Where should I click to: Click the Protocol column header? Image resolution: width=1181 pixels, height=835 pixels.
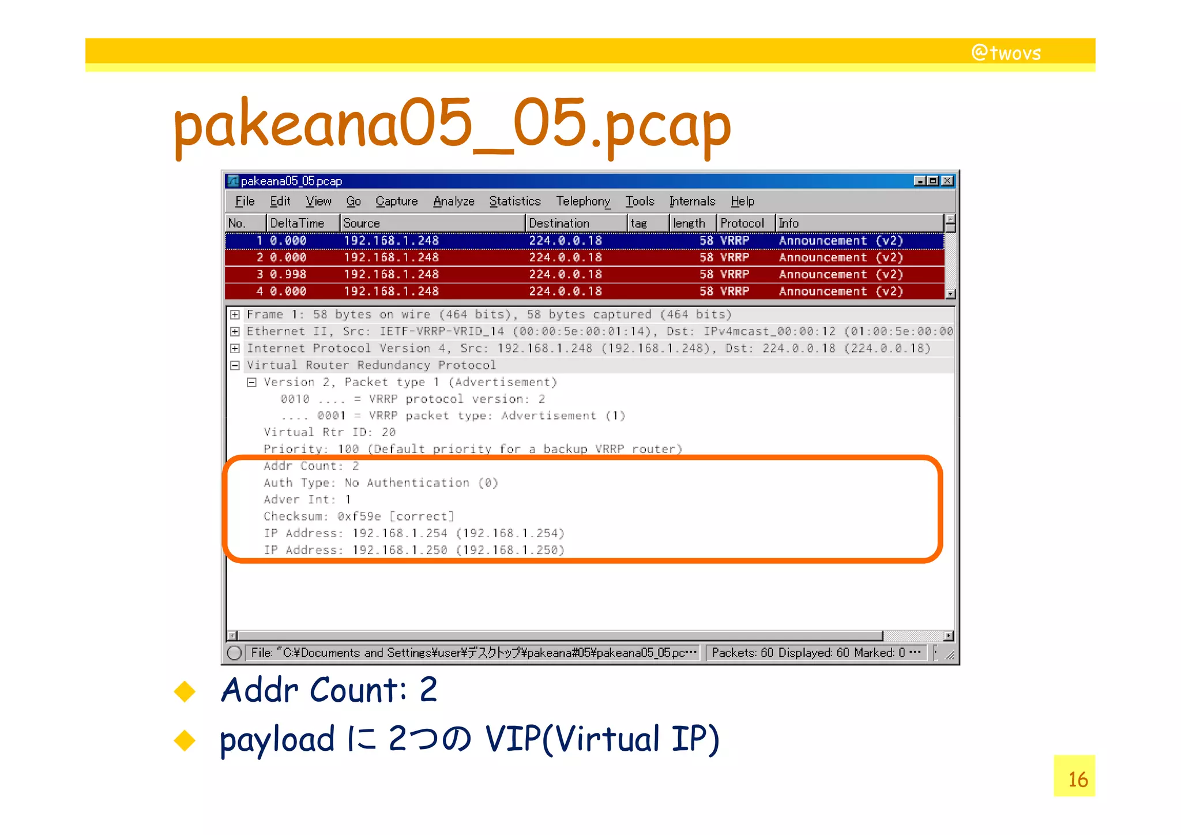(746, 223)
